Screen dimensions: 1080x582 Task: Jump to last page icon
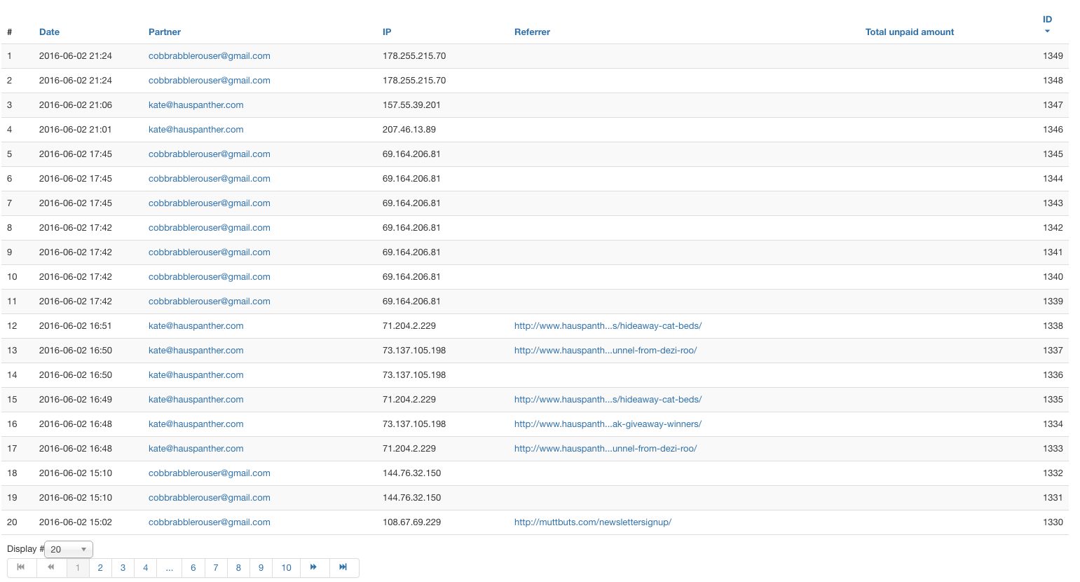343,567
